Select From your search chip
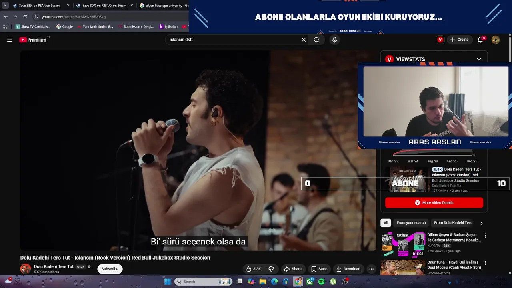The image size is (512, 288). tap(411, 223)
